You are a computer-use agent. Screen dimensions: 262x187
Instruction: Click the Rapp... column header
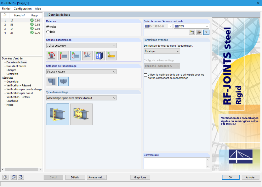click(36, 15)
